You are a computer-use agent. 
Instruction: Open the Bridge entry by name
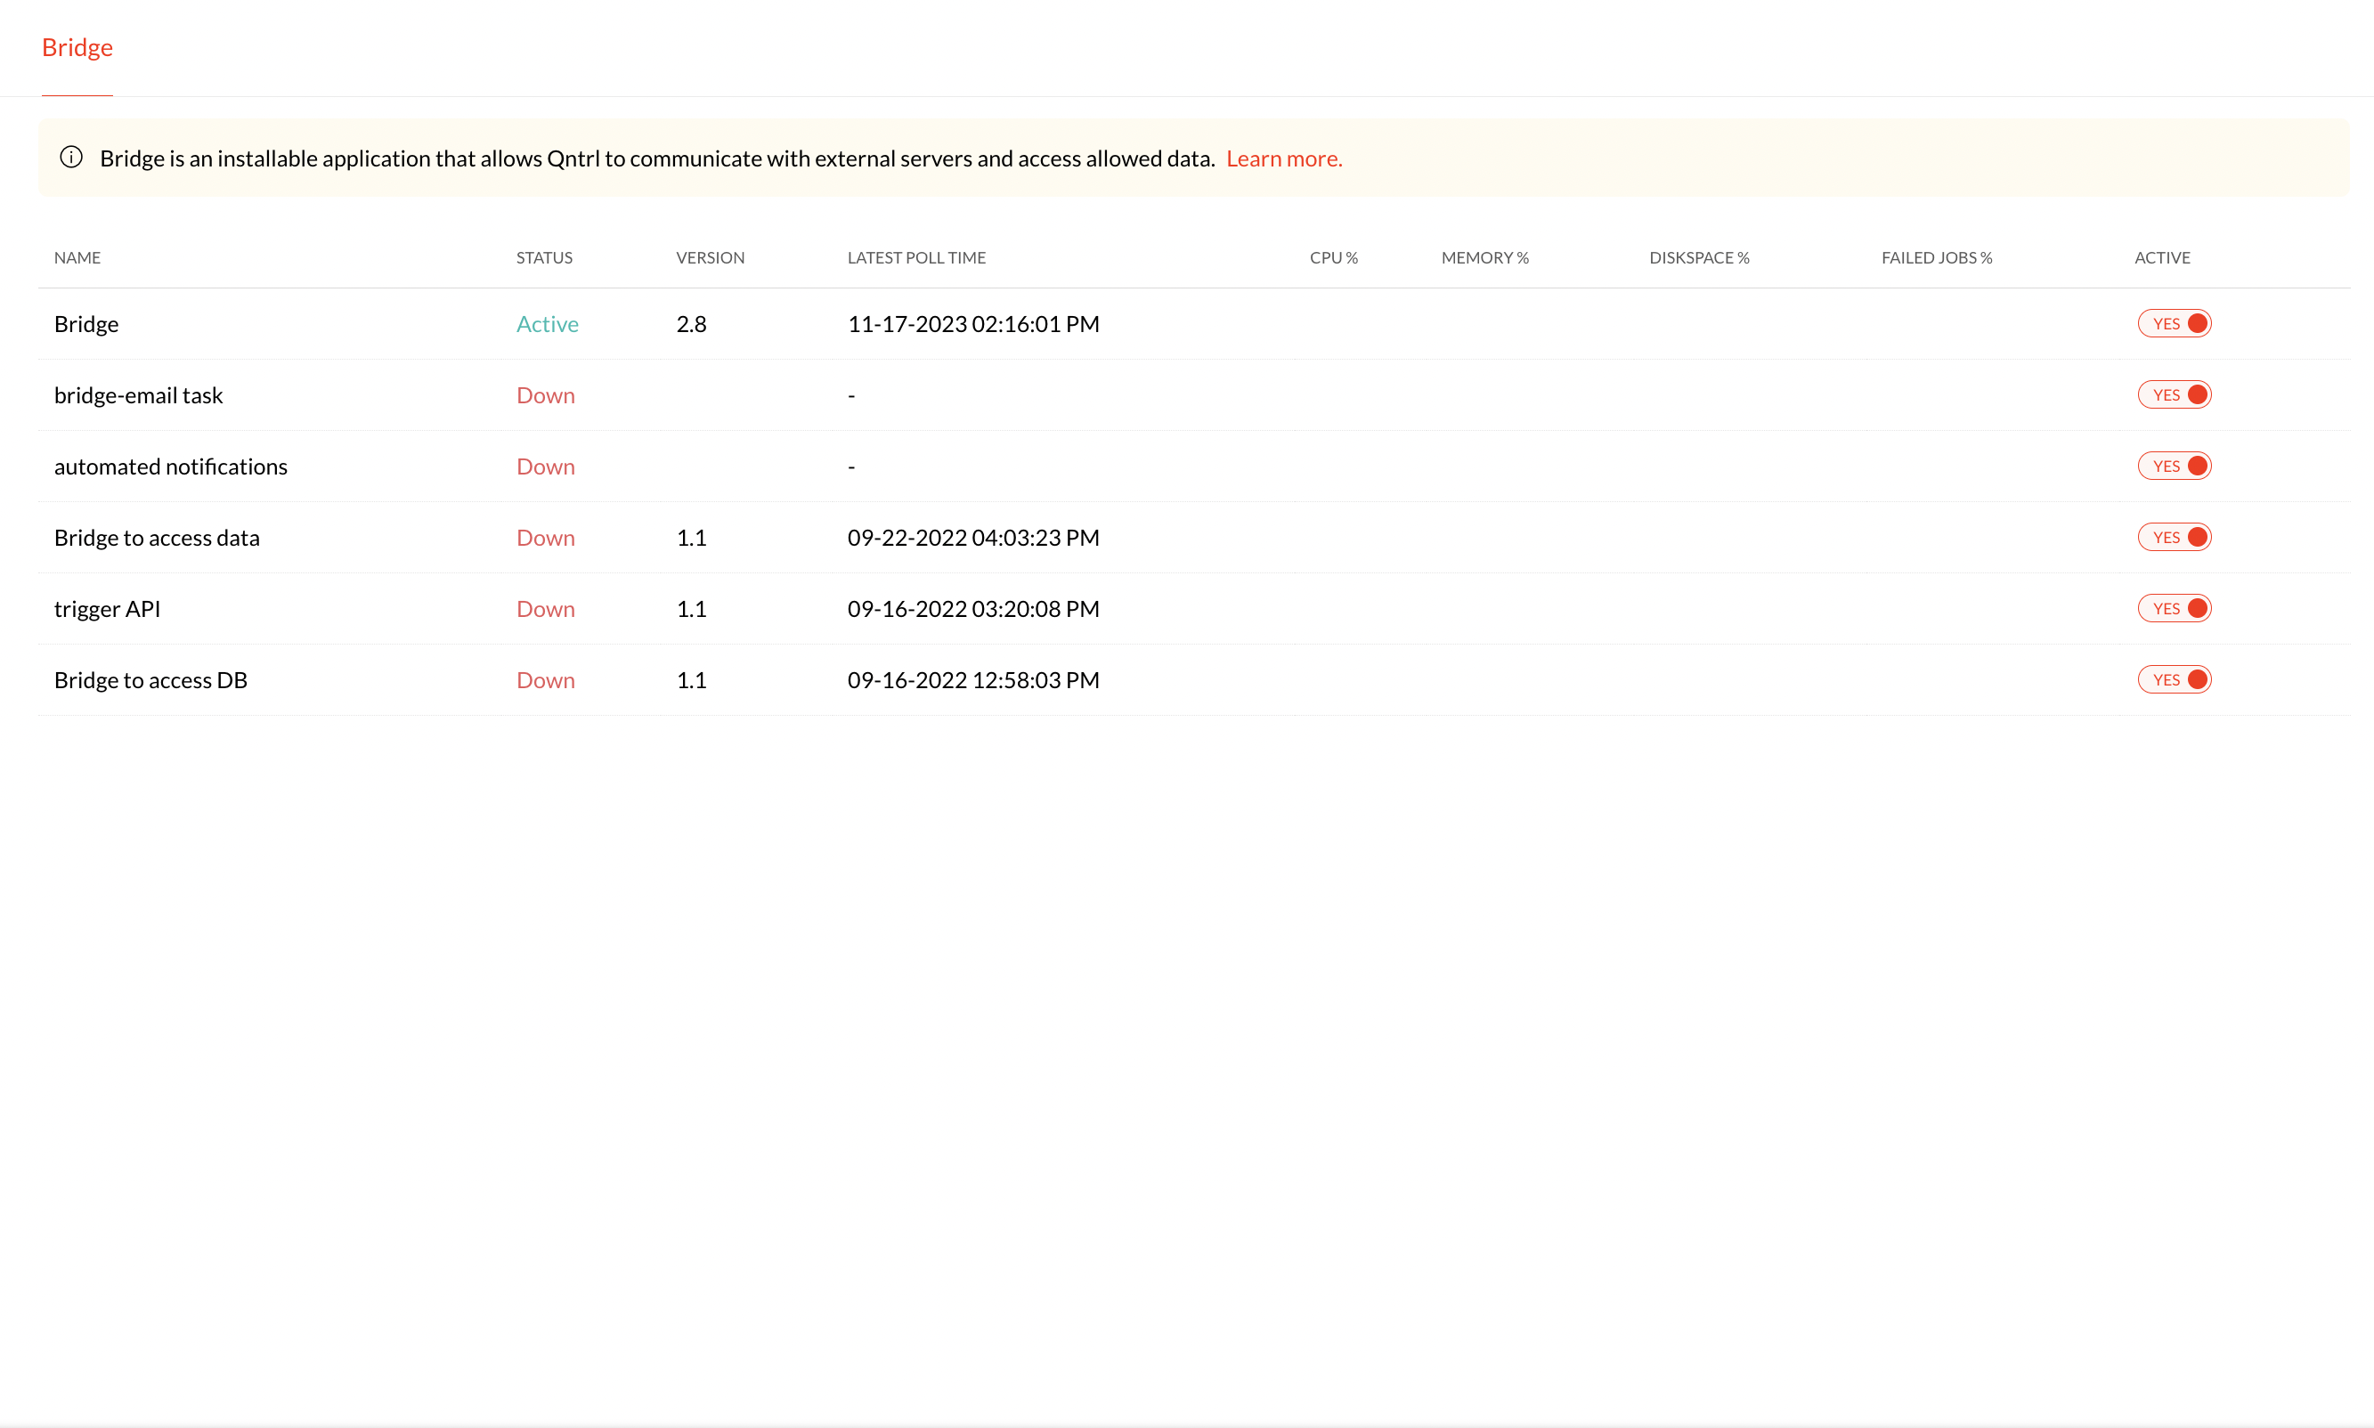click(86, 324)
